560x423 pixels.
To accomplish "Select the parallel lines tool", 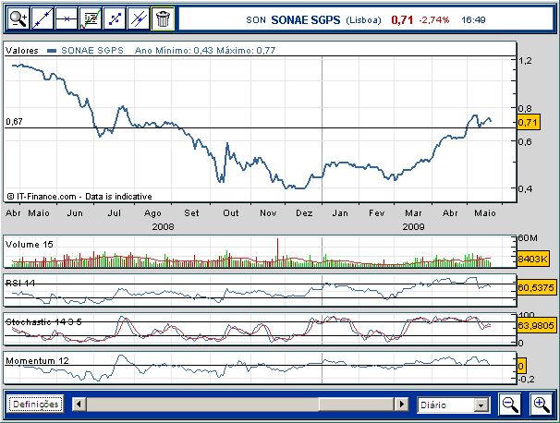I will click(x=139, y=18).
